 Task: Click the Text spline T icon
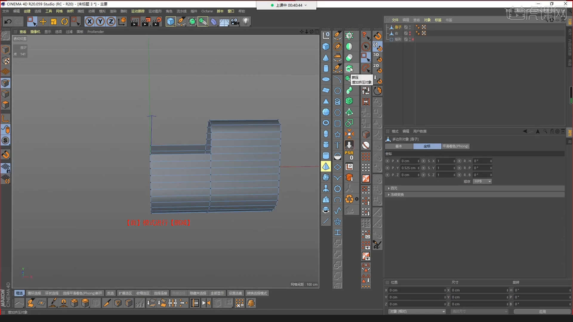[x=338, y=145]
